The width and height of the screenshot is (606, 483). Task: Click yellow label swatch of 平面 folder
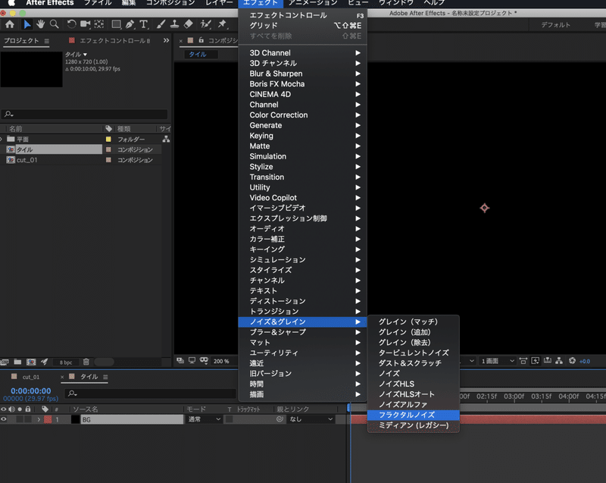coord(108,140)
